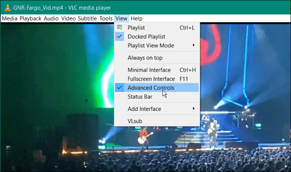Expand the Playlist View Mode submenu
Screen dimensions: 291x172
(x=157, y=45)
